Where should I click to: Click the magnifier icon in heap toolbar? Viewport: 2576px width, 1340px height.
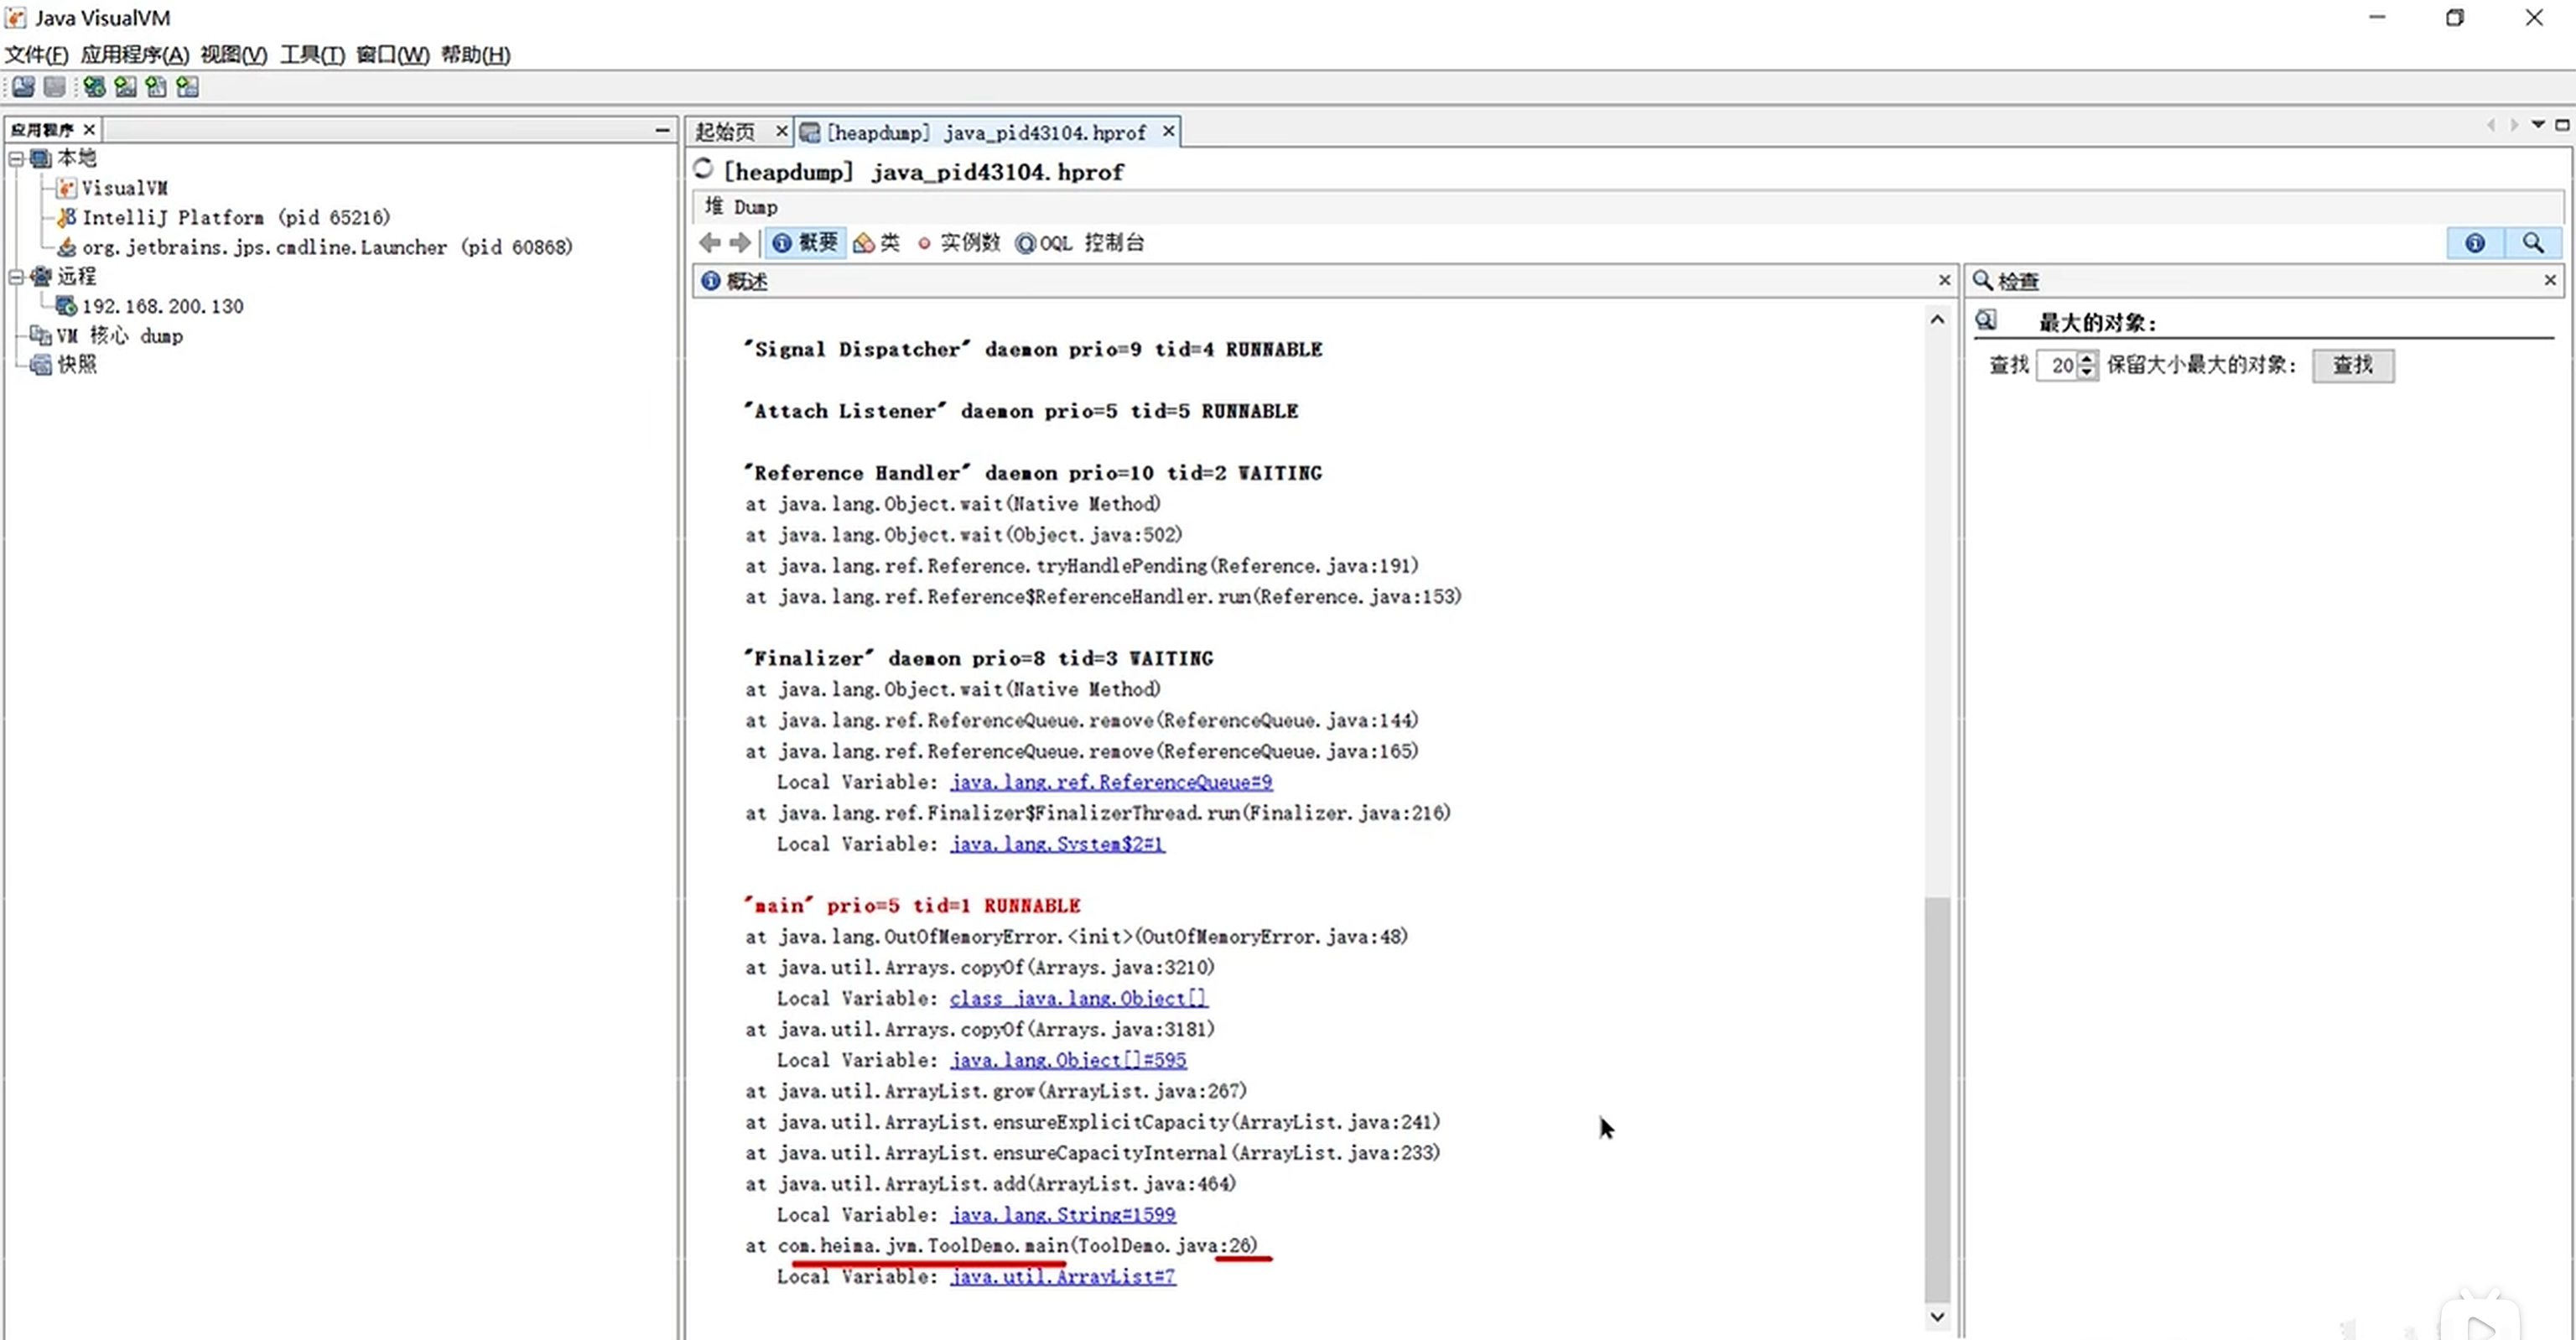click(x=2532, y=242)
